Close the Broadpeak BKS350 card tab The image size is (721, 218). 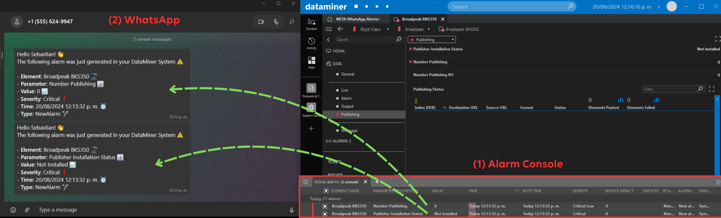(x=443, y=19)
